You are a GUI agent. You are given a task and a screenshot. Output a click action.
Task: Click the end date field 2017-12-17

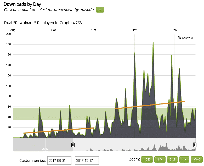click(x=87, y=161)
